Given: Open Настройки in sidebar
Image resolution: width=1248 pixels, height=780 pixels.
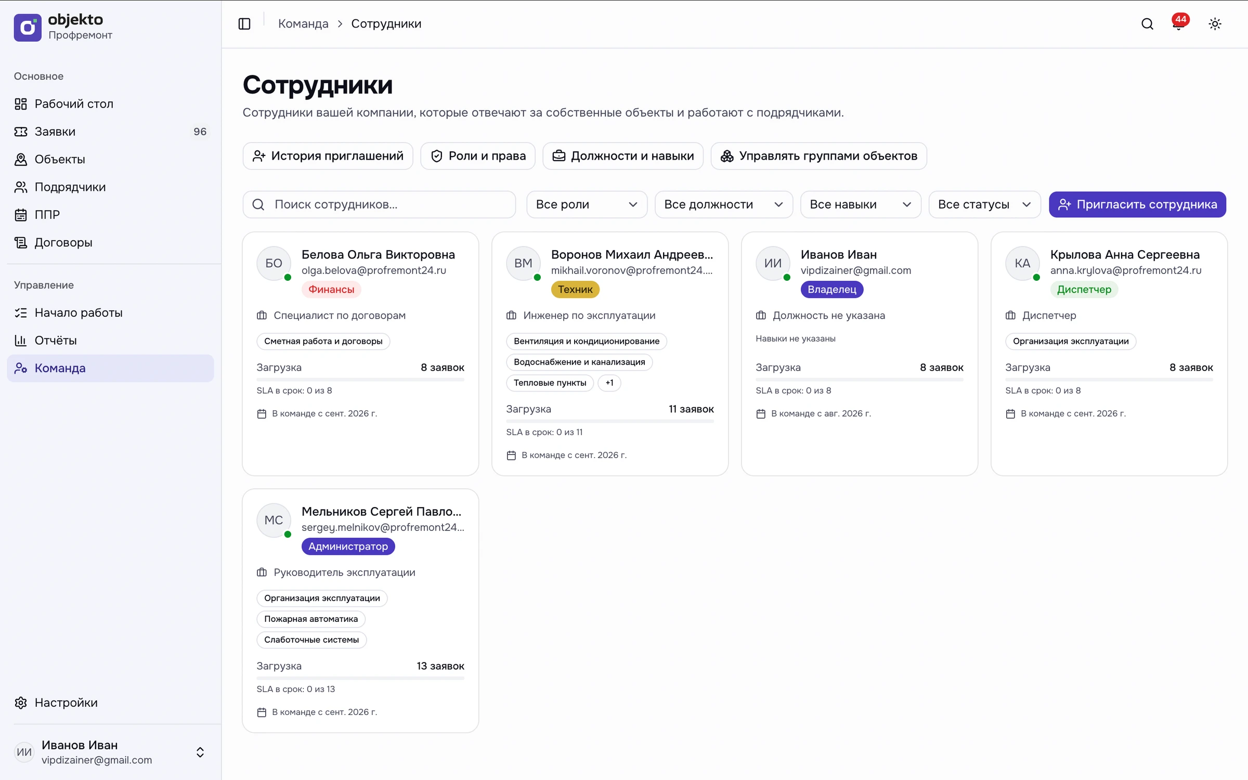Looking at the screenshot, I should (110, 703).
